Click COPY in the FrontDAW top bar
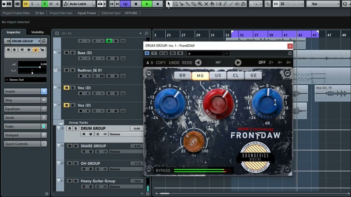Image resolution: width=351 pixels, height=197 pixels. [x=161, y=63]
